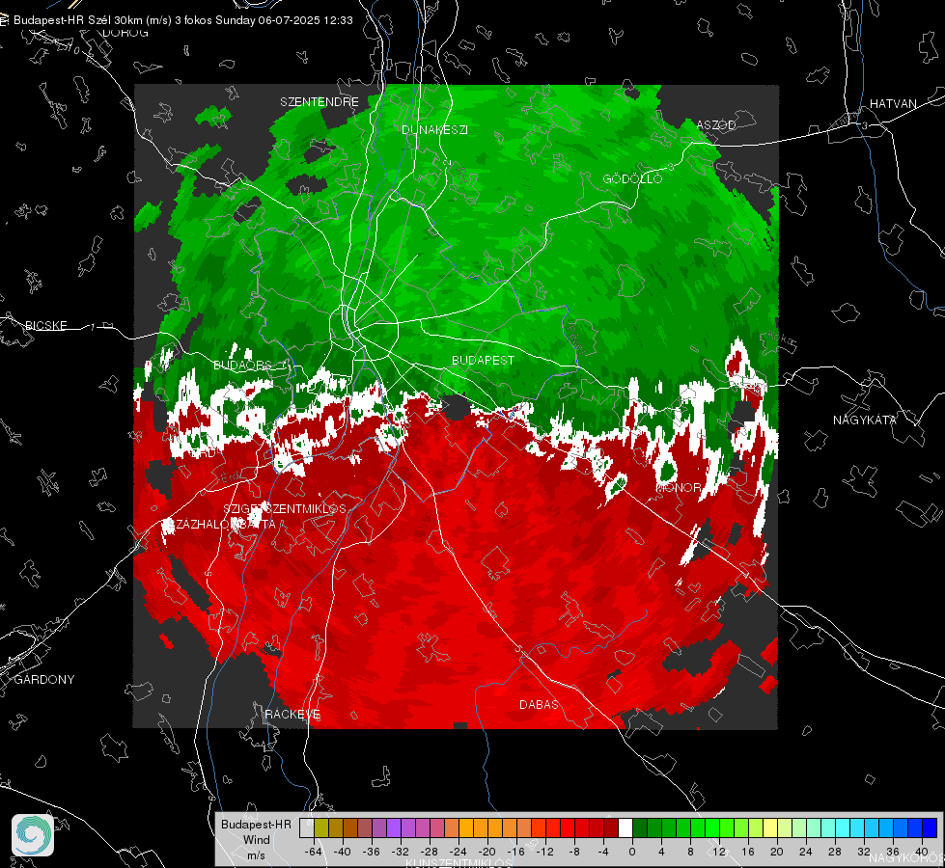The image size is (945, 868).
Task: Select the white 0 m/s legend swatch
Action: click(625, 827)
